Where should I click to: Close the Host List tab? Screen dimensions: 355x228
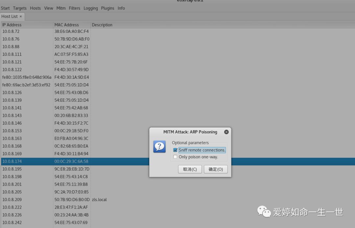click(21, 16)
